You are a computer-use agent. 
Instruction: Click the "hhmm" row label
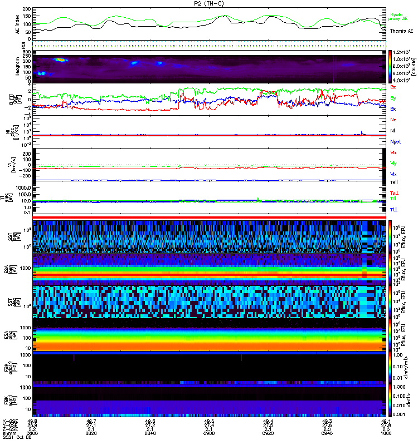[9, 433]
